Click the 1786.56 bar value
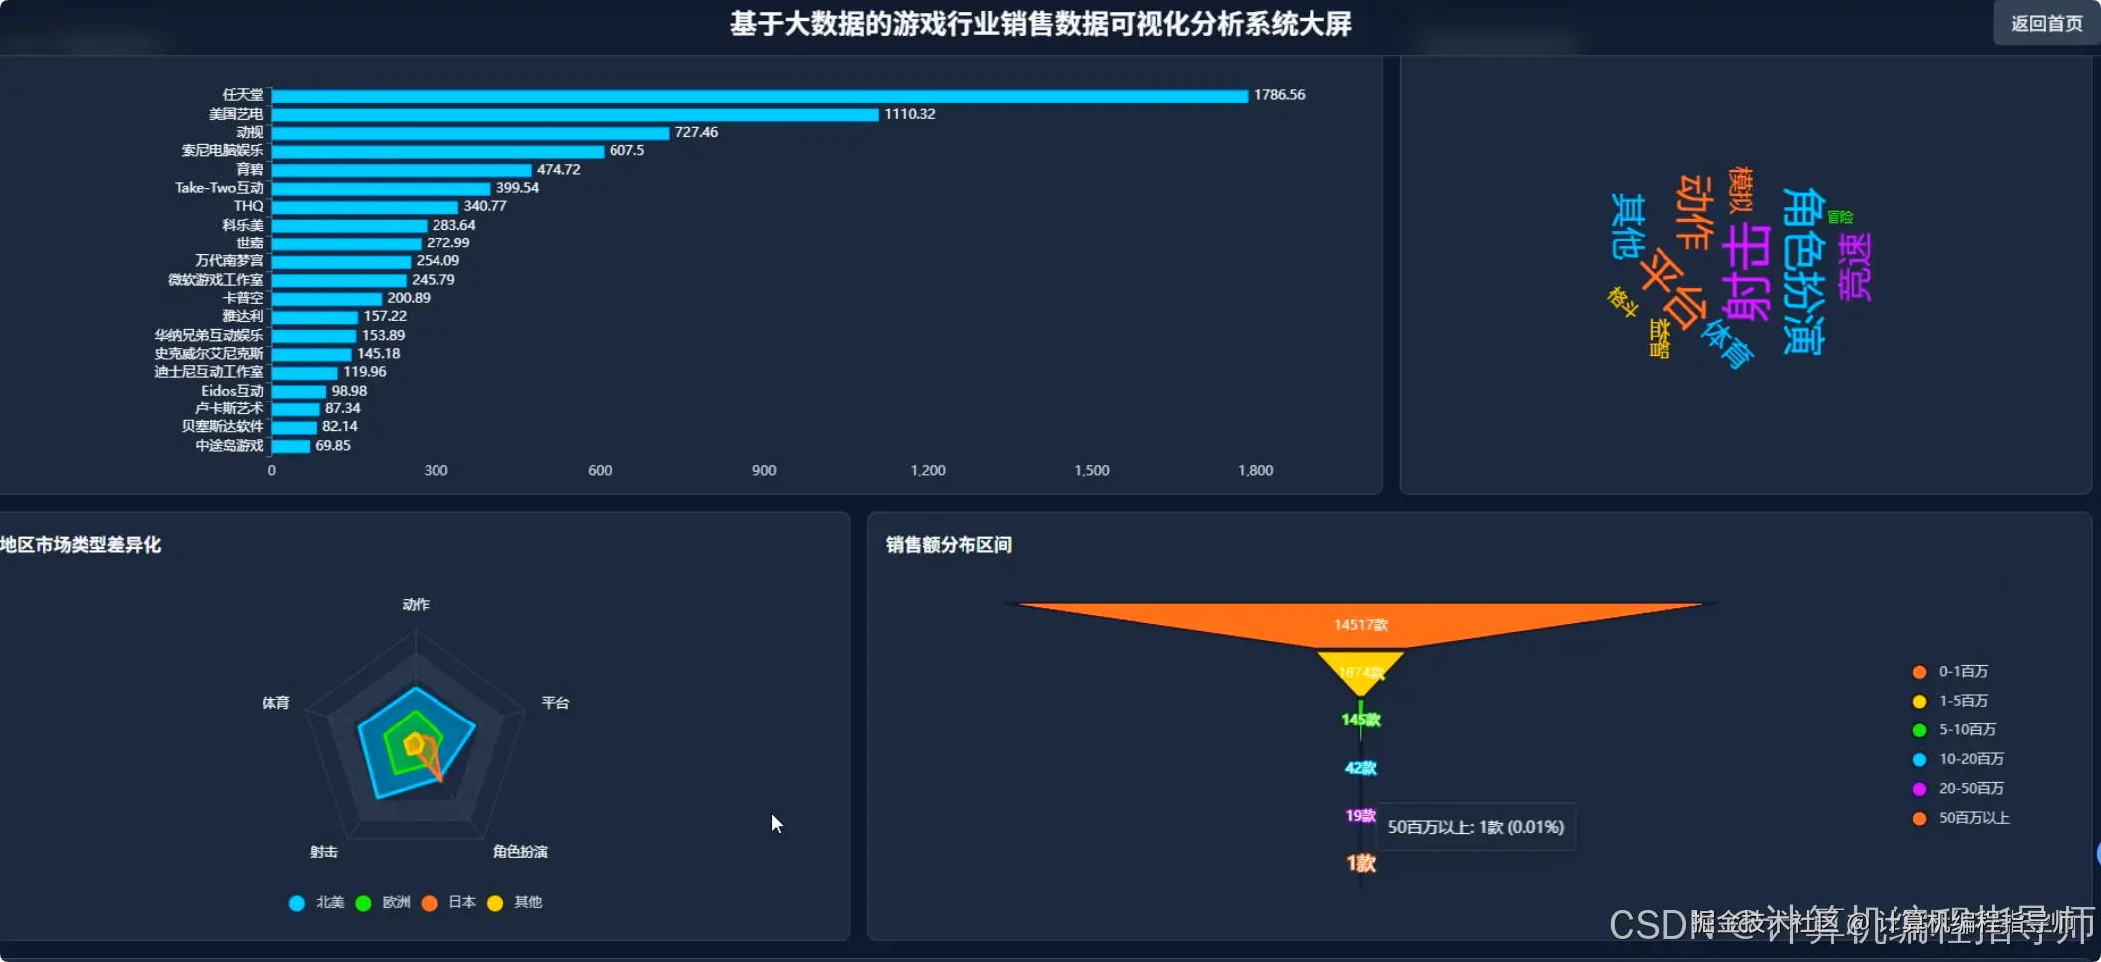The image size is (2101, 962). pos(1279,95)
